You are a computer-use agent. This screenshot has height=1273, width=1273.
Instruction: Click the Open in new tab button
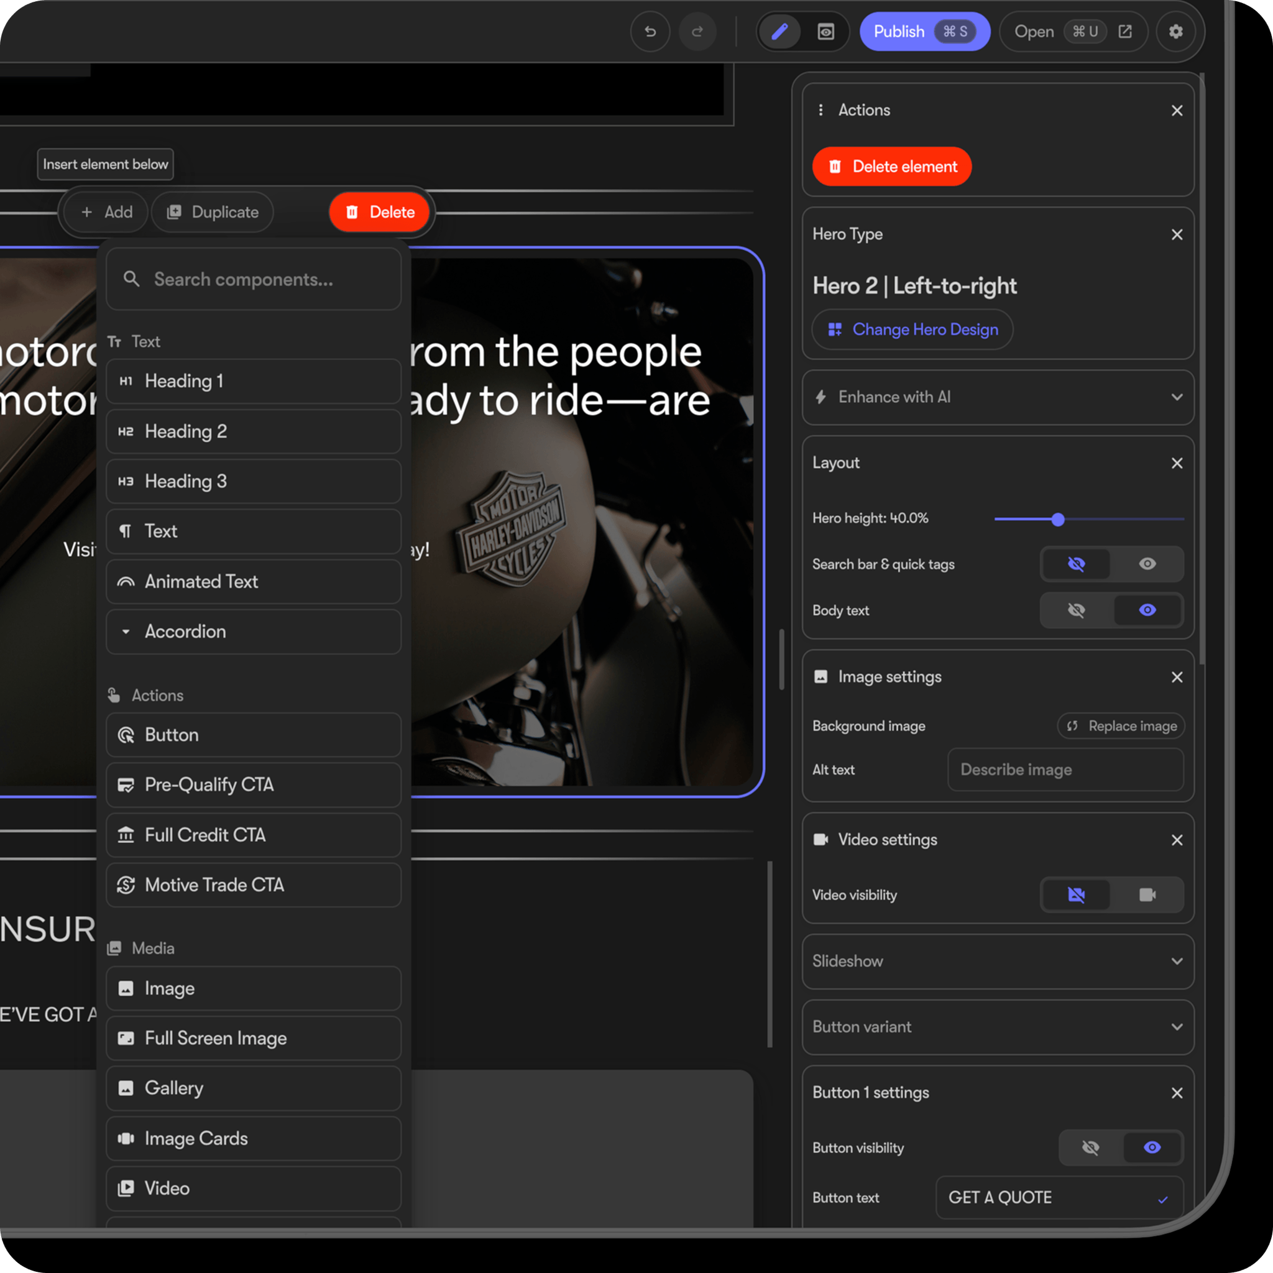click(1073, 32)
